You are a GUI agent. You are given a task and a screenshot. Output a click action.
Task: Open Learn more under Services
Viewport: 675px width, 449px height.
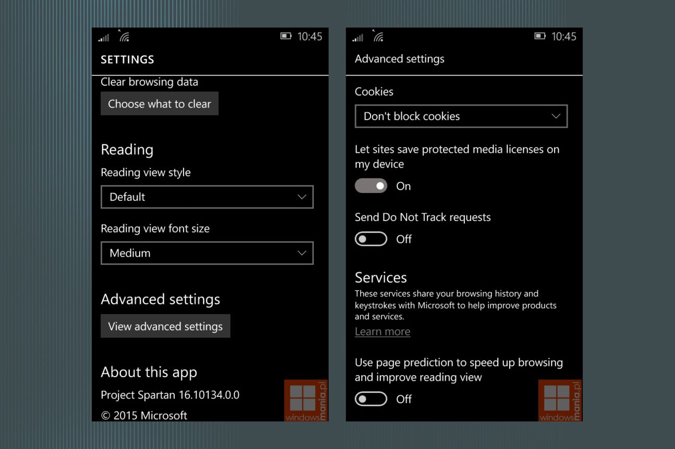(383, 331)
